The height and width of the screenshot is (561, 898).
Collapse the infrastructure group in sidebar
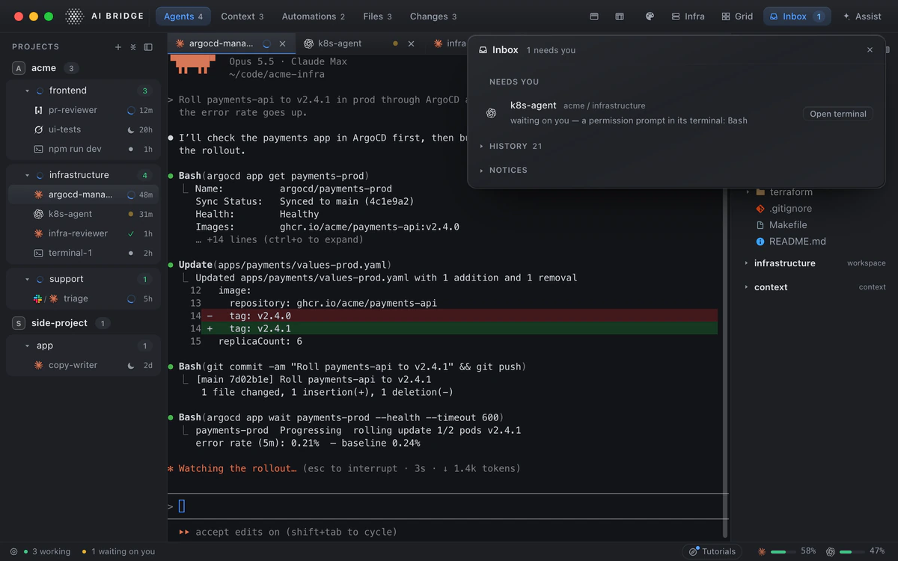pyautogui.click(x=28, y=175)
